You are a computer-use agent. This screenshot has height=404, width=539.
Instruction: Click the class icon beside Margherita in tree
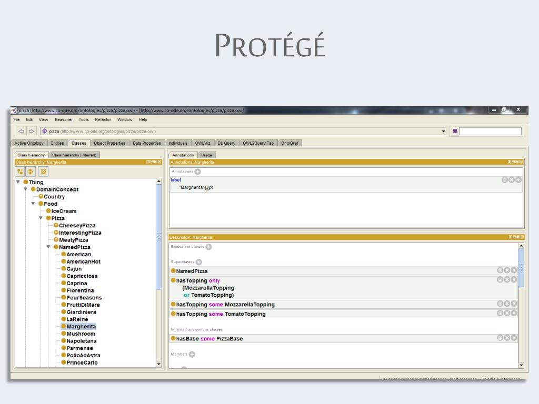pos(64,326)
